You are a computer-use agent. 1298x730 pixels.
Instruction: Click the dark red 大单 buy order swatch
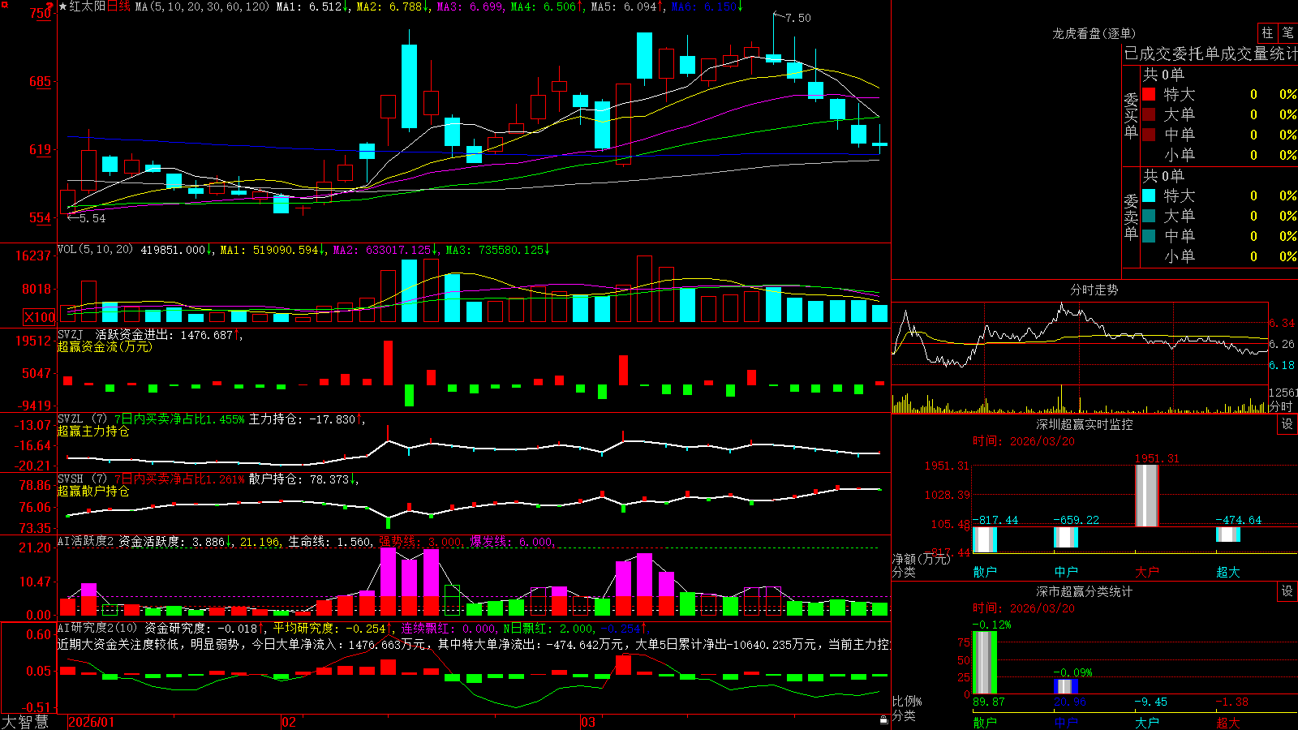(1149, 114)
